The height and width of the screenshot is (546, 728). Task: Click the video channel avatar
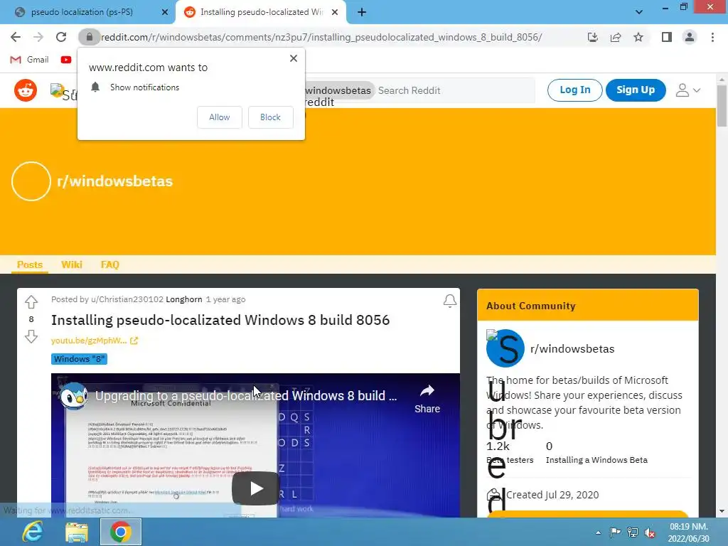tap(74, 395)
